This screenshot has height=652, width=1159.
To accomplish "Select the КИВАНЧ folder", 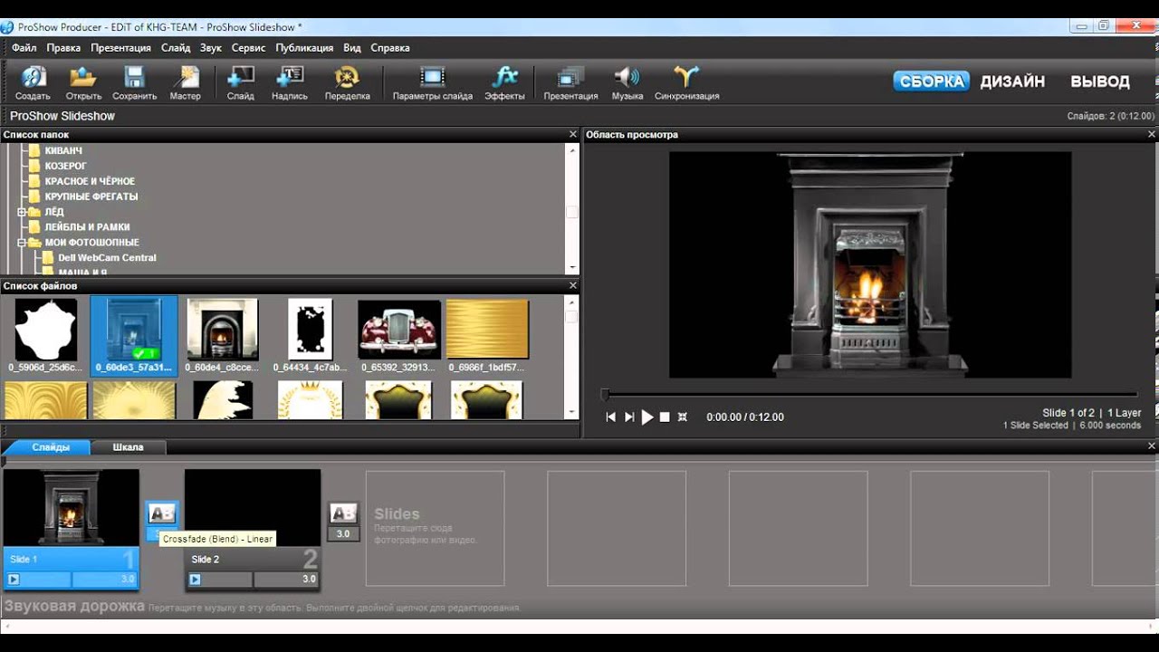I will coord(63,150).
